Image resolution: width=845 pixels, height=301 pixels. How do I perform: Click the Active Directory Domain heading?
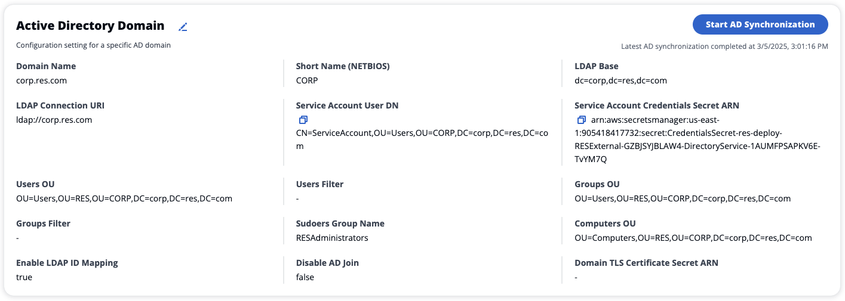(x=90, y=26)
